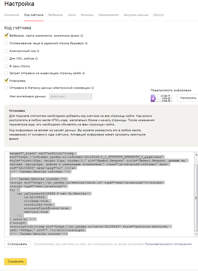Open help icon for Отслеживание хеша option

pyautogui.click(x=87, y=43)
